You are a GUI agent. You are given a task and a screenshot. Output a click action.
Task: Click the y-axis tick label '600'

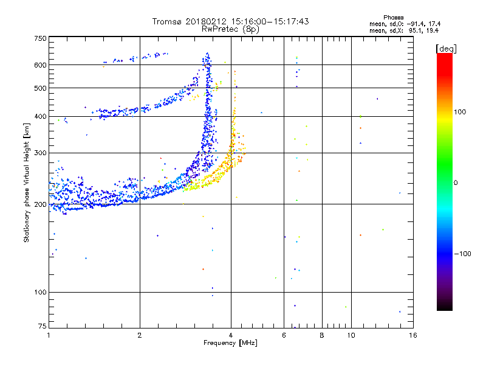(41, 65)
